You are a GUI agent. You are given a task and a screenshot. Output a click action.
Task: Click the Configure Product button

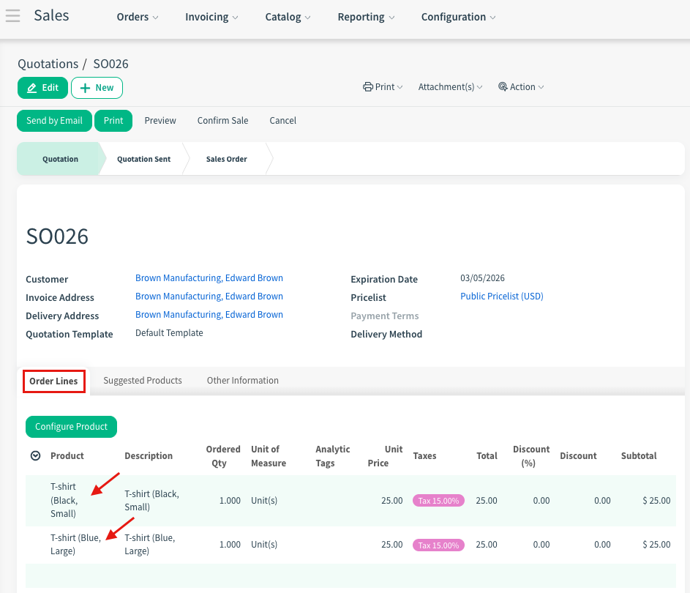click(x=71, y=427)
